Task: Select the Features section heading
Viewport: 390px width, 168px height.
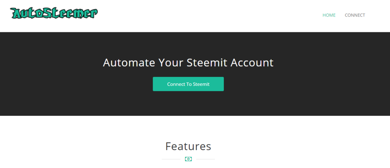Action: point(188,146)
